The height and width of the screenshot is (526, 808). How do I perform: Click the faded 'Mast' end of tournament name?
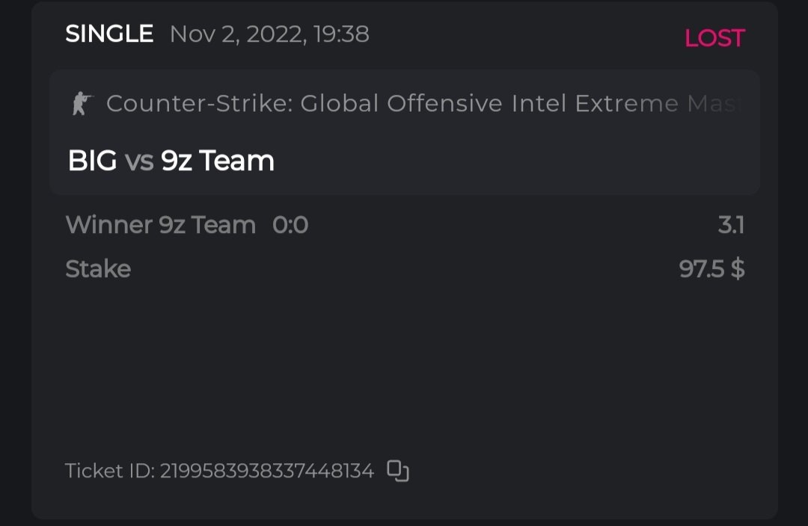717,103
